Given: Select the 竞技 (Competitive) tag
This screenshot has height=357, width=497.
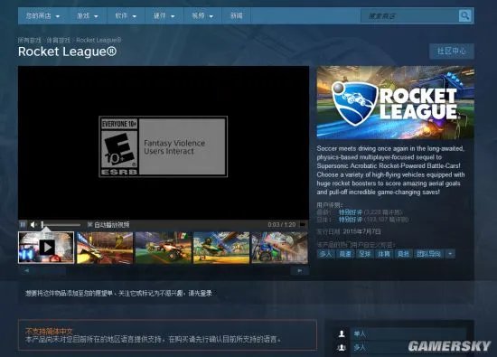Looking at the screenshot, I should (x=403, y=254).
